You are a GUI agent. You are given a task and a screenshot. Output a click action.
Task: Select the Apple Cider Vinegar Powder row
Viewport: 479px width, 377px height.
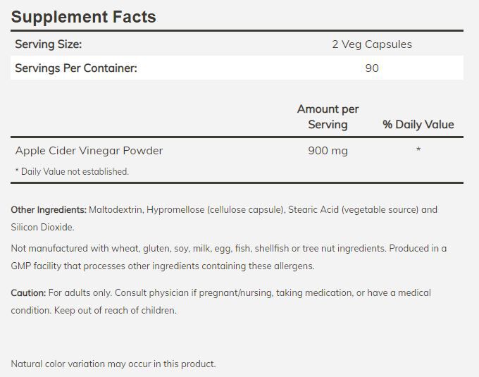point(89,150)
